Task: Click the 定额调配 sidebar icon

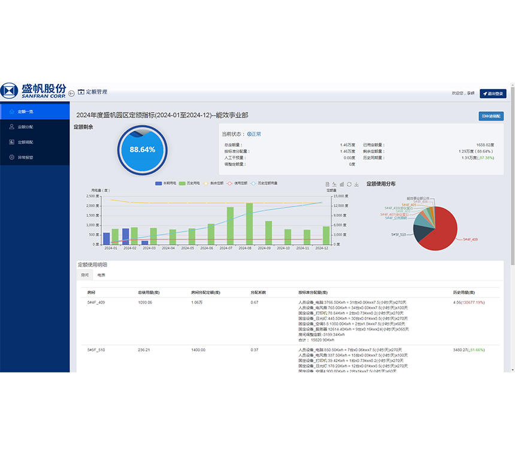Action: coord(12,142)
